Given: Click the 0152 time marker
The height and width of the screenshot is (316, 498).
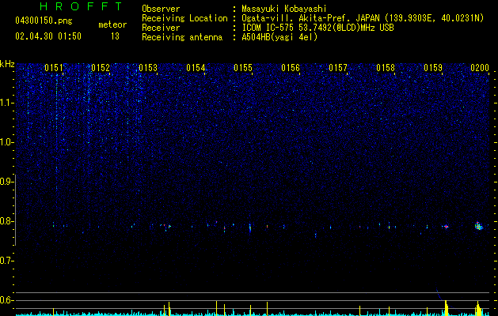Looking at the screenshot, I should (x=101, y=68).
